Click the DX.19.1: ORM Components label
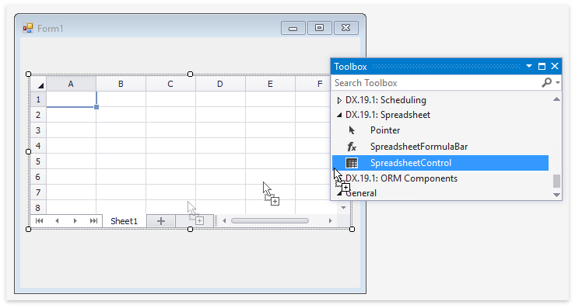This screenshot has width=575, height=308. click(x=401, y=178)
